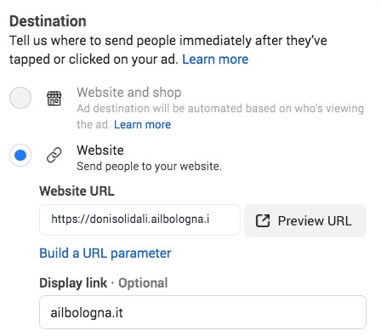The image size is (381, 336).
Task: Select the Website radio button
Action: (x=20, y=155)
